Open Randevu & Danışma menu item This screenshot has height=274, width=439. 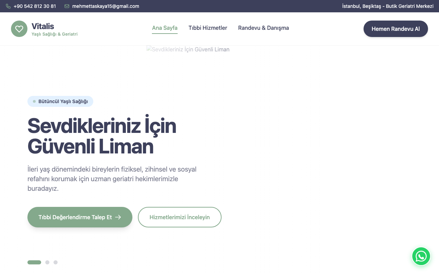tap(263, 28)
